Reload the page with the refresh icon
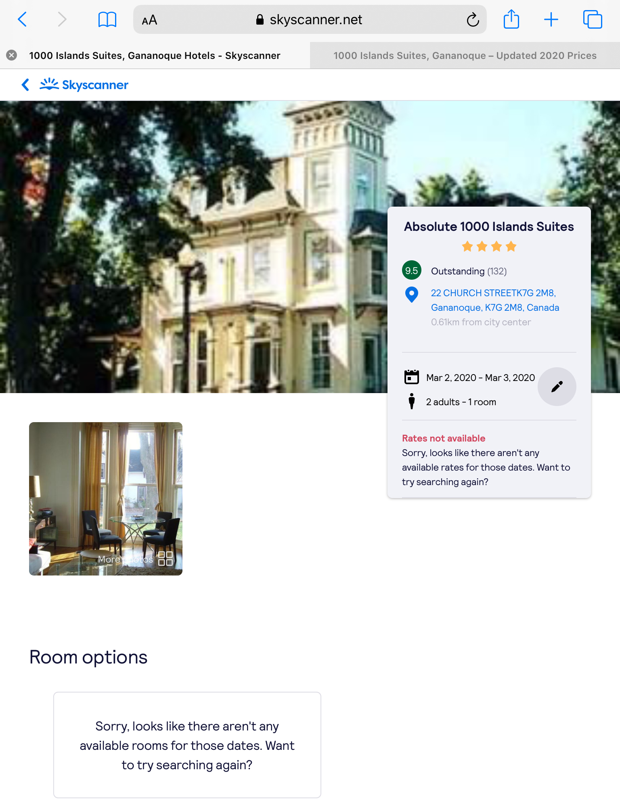Viewport: 620px width, 812px height. pyautogui.click(x=473, y=19)
